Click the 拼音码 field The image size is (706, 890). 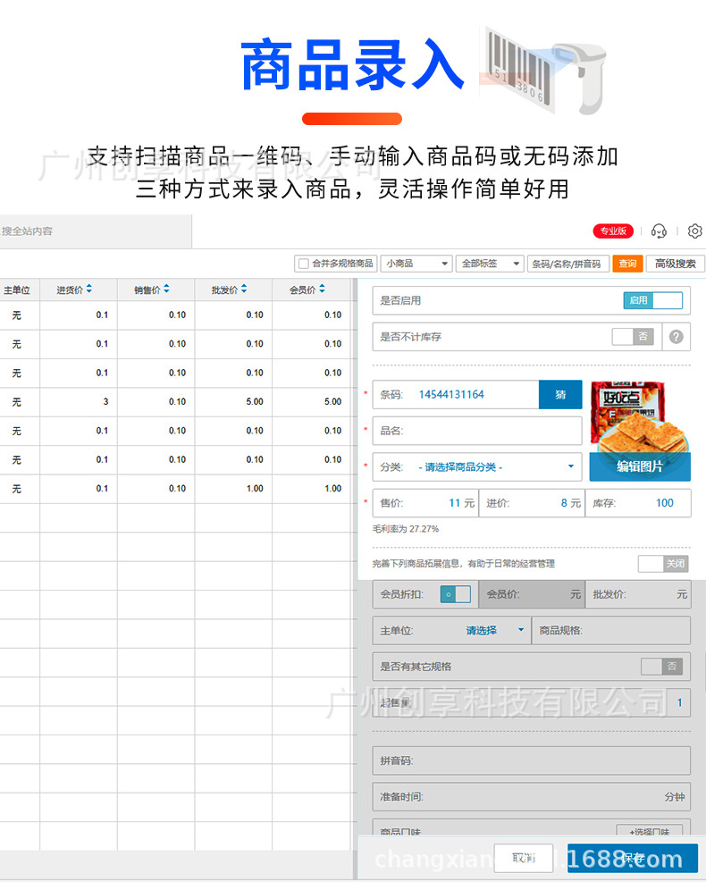[532, 760]
